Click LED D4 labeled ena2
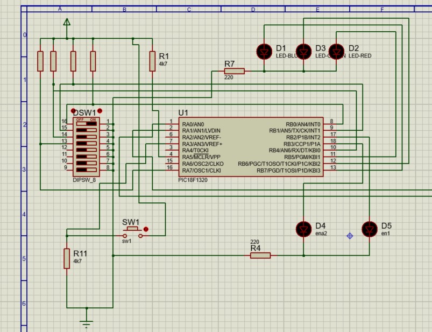Viewport: 432px width, 332px height. click(x=303, y=229)
